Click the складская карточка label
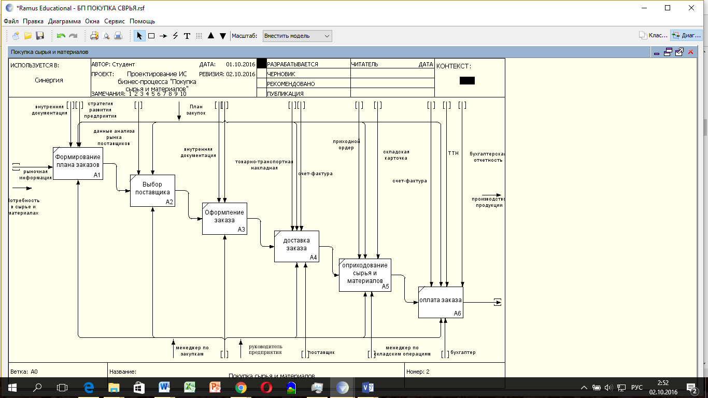Screen dimensions: 708x398 pyautogui.click(x=395, y=155)
